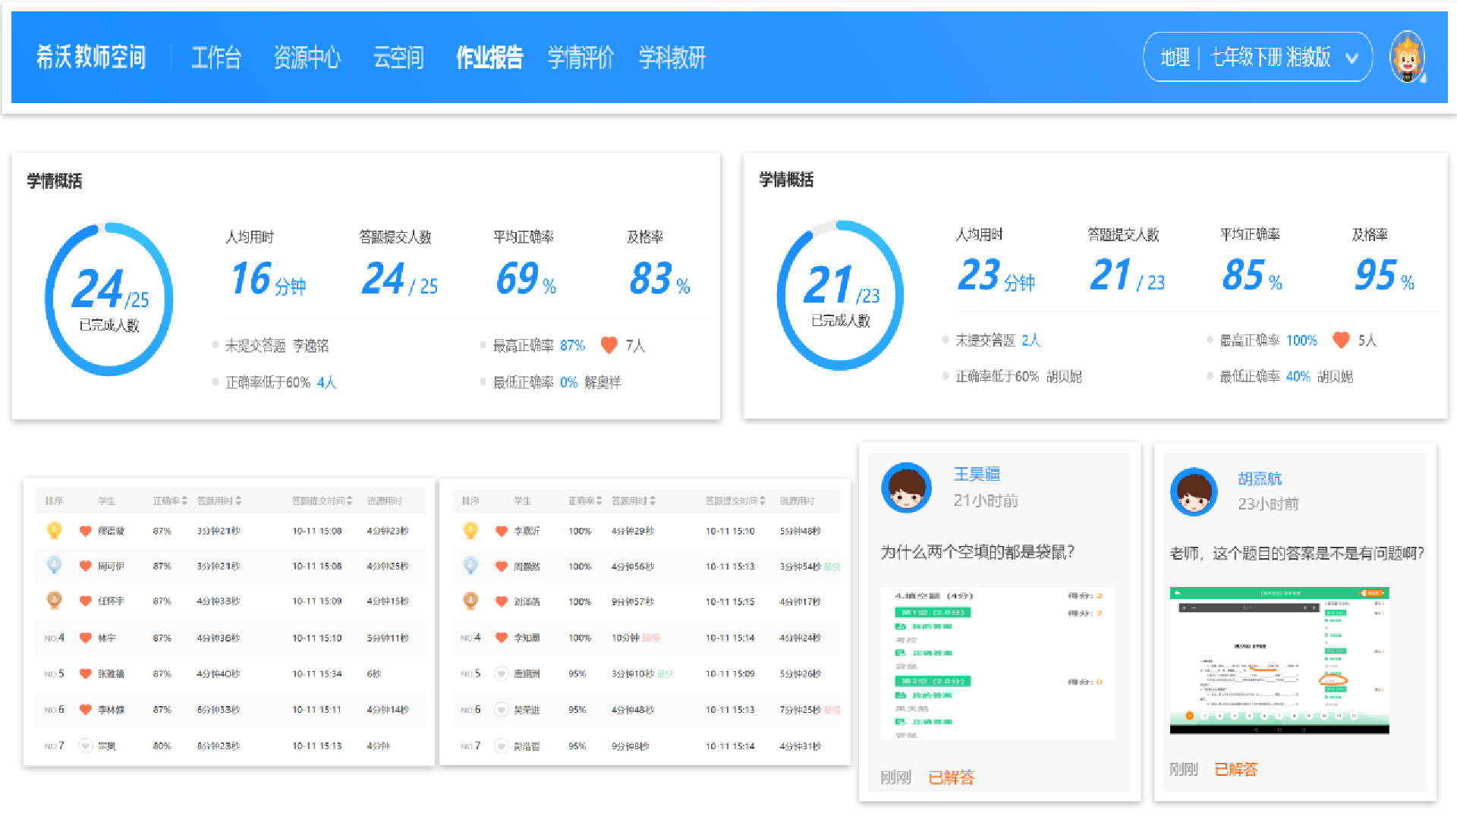Click the silver medal in 周可伊's row

pyautogui.click(x=54, y=566)
